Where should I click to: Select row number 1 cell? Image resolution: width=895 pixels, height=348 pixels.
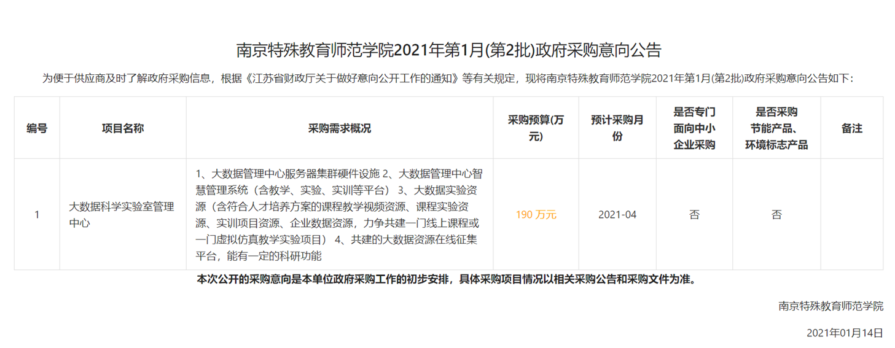(37, 215)
